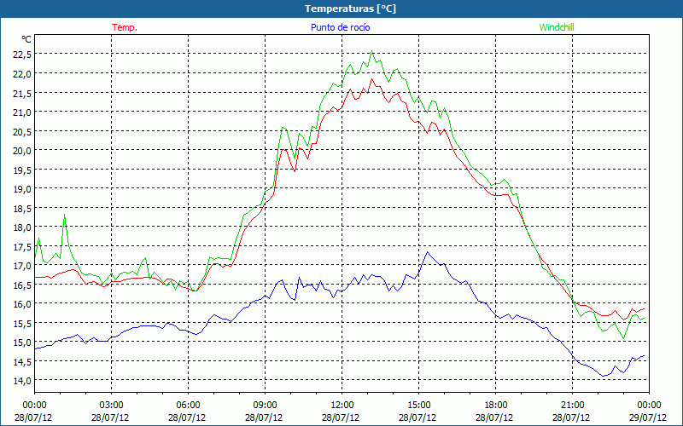Click the 03:00 time axis label
The height and width of the screenshot is (426, 683).
(x=111, y=405)
